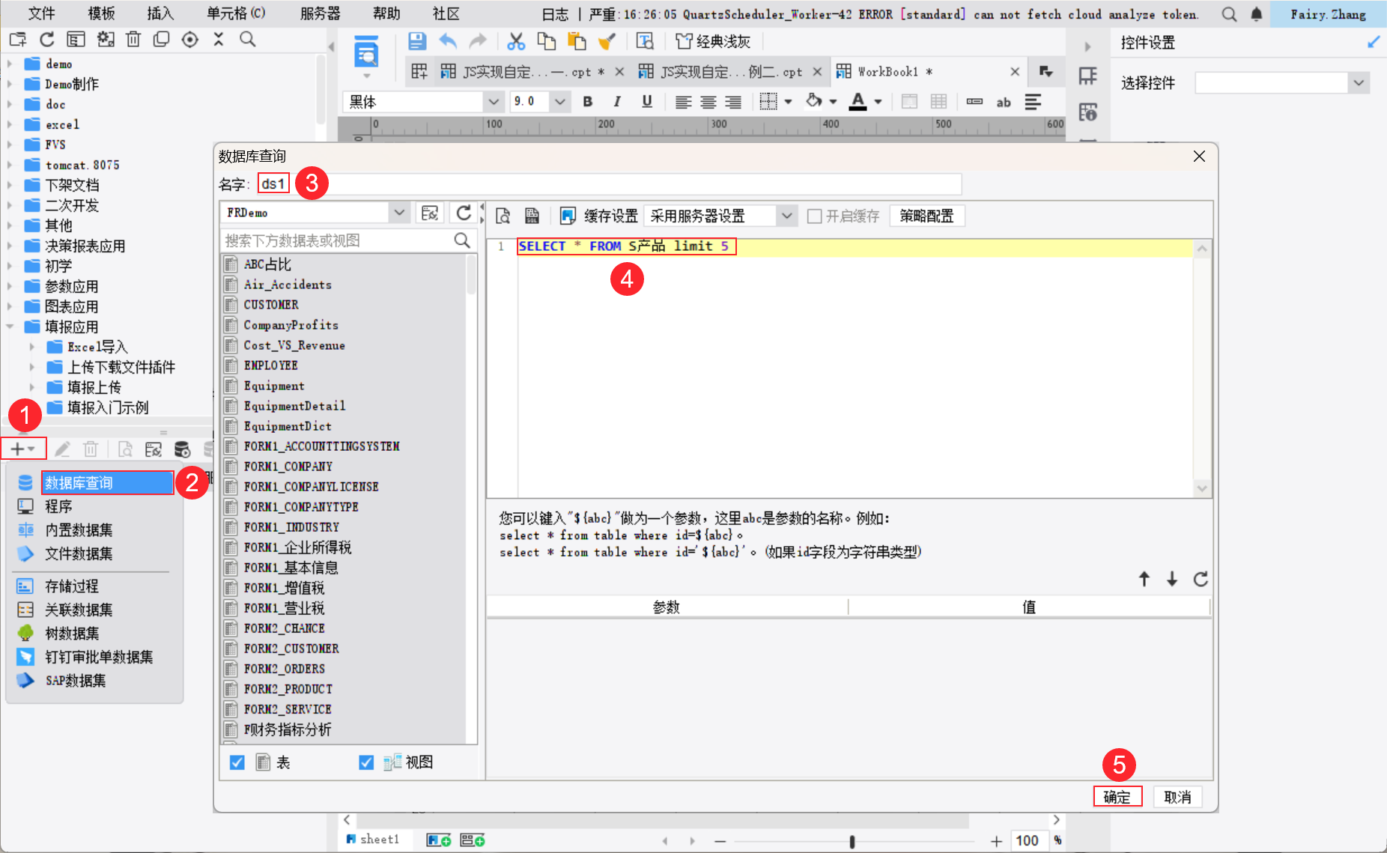The image size is (1387, 853).
Task: Align cell text center
Action: [x=708, y=102]
